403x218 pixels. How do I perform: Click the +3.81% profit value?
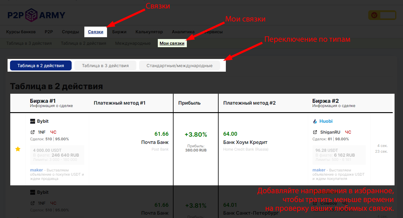tap(196, 206)
